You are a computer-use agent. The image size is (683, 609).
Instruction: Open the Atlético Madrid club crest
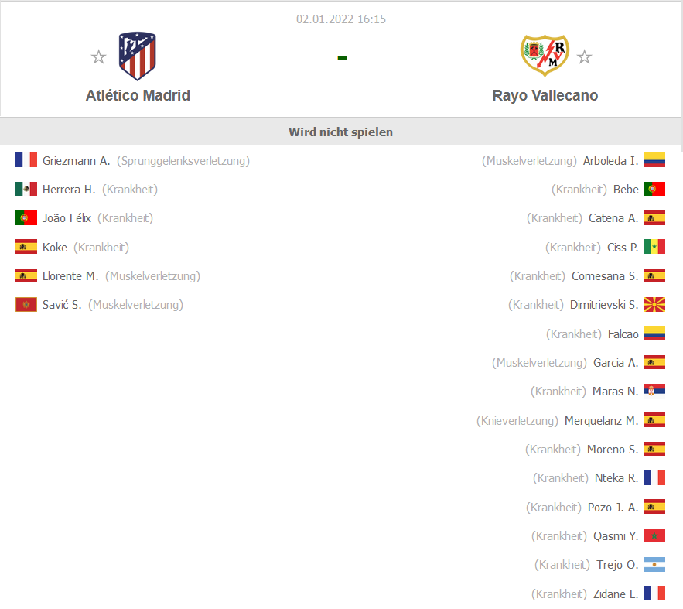click(137, 56)
